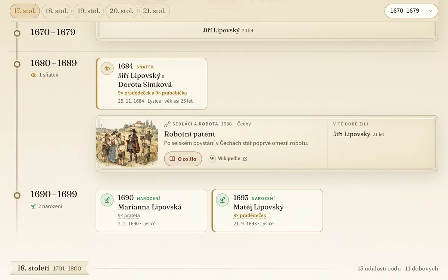Click the external link icon after Wikipedie
The width and height of the screenshot is (448, 280).
245,159
